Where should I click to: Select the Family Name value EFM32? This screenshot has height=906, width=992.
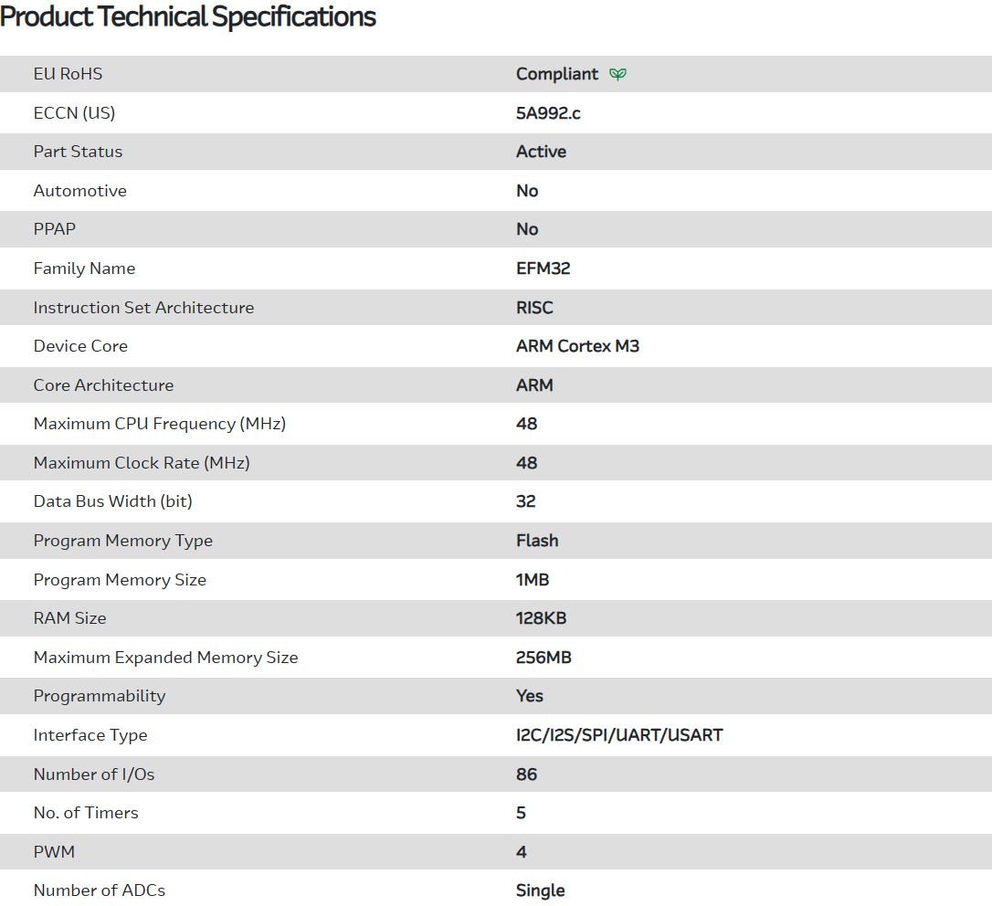click(543, 269)
